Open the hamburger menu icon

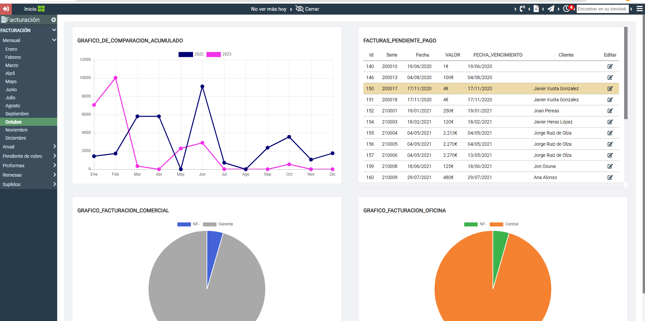(640, 9)
